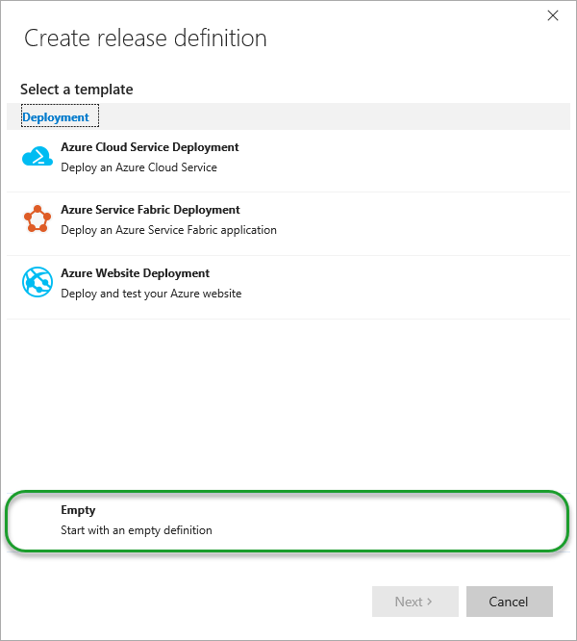Click 'Start with an empty definition' text
The image size is (577, 641).
[137, 530]
